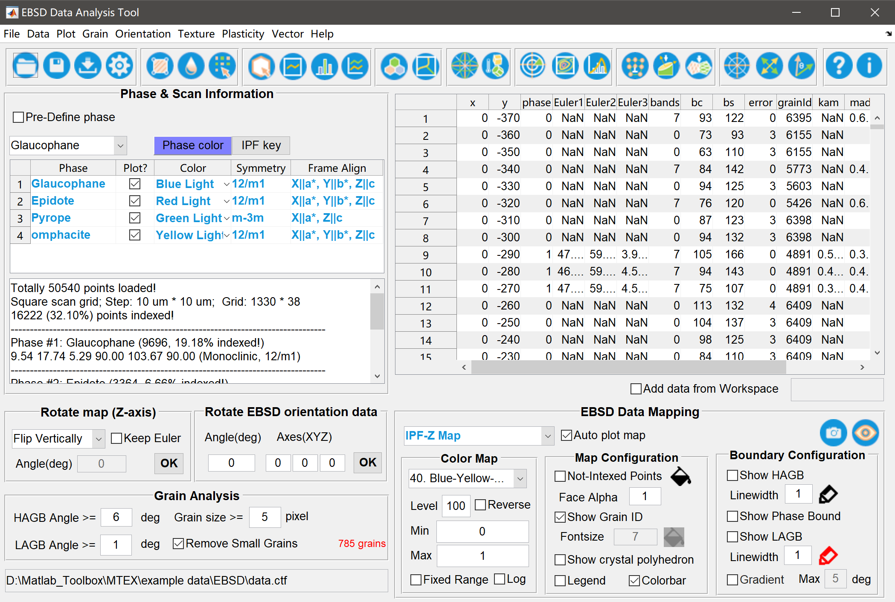Click the orange eye preview map icon
The height and width of the screenshot is (602, 895).
(x=865, y=433)
